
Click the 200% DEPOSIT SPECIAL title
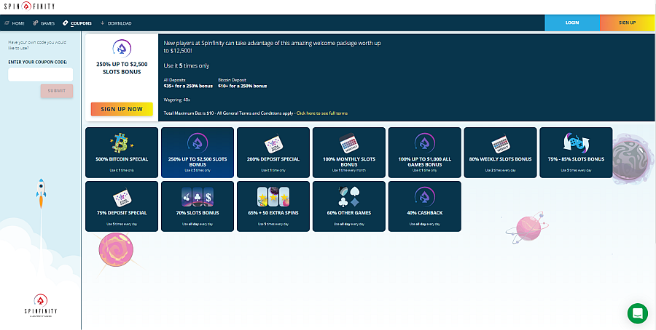pos(273,159)
